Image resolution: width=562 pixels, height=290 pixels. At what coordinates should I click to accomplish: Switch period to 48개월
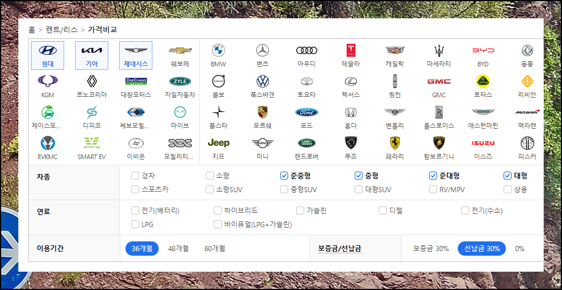(179, 248)
